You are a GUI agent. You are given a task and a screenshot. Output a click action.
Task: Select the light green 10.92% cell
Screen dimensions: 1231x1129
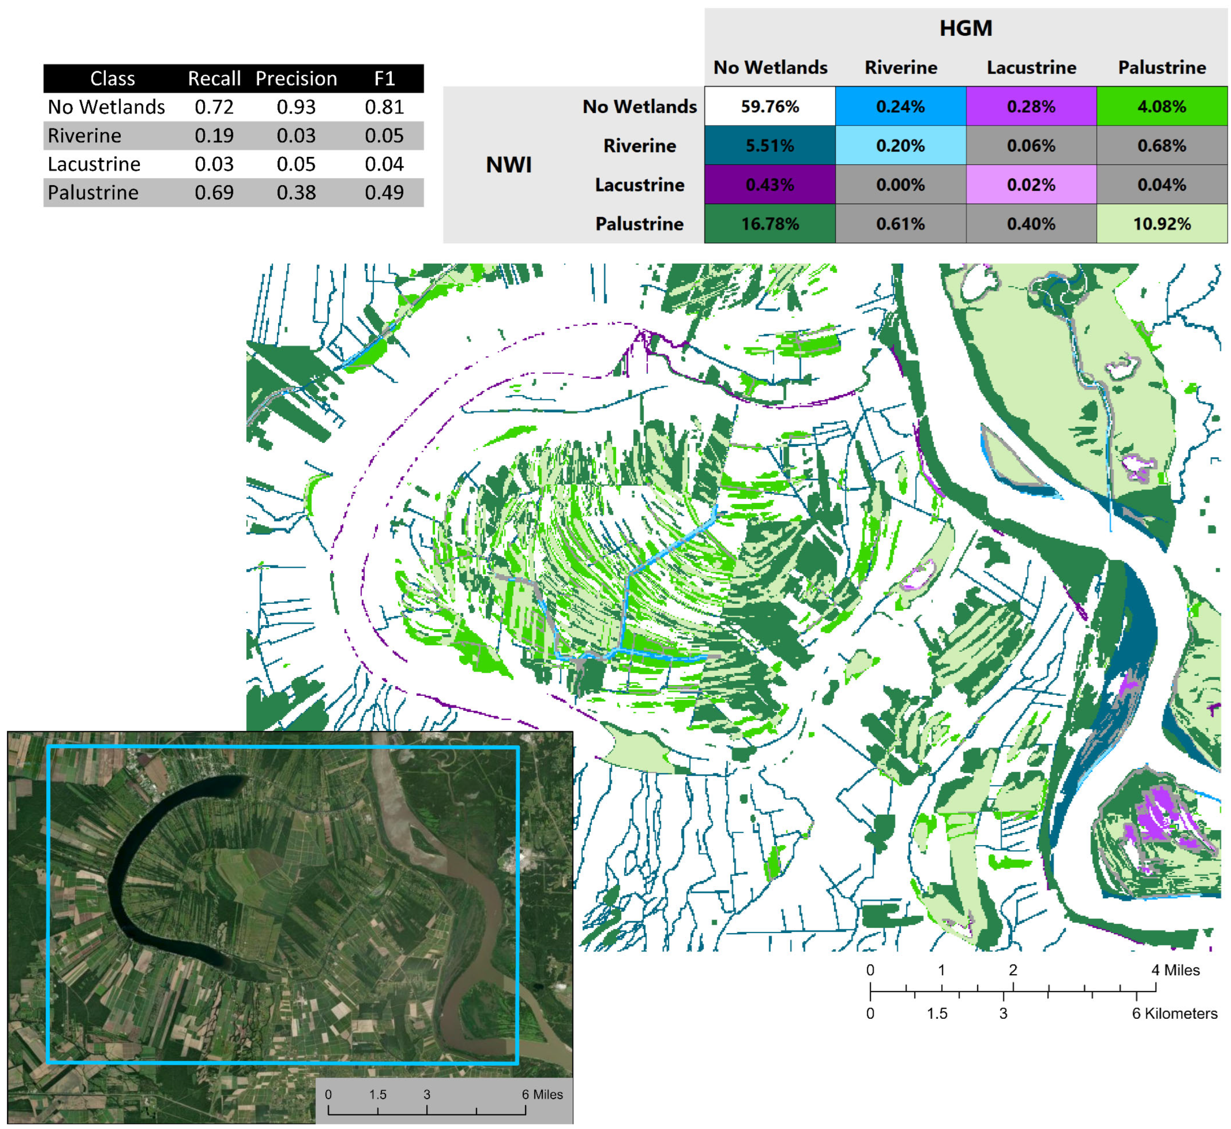pyautogui.click(x=1161, y=224)
